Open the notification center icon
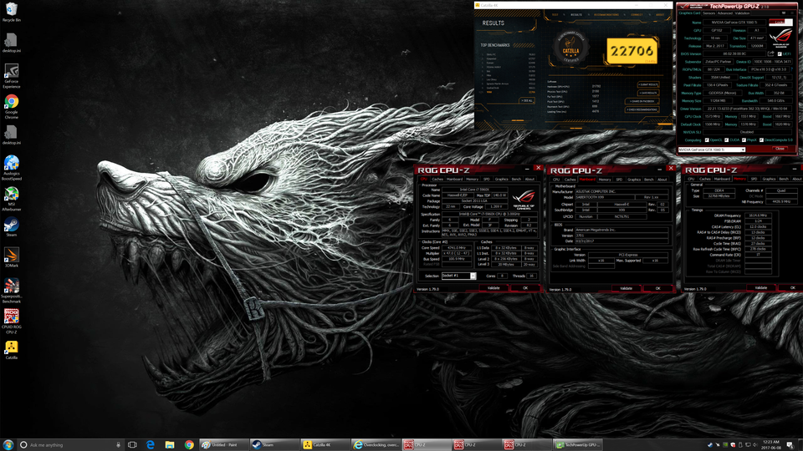Screen dimensions: 803x451 790,445
